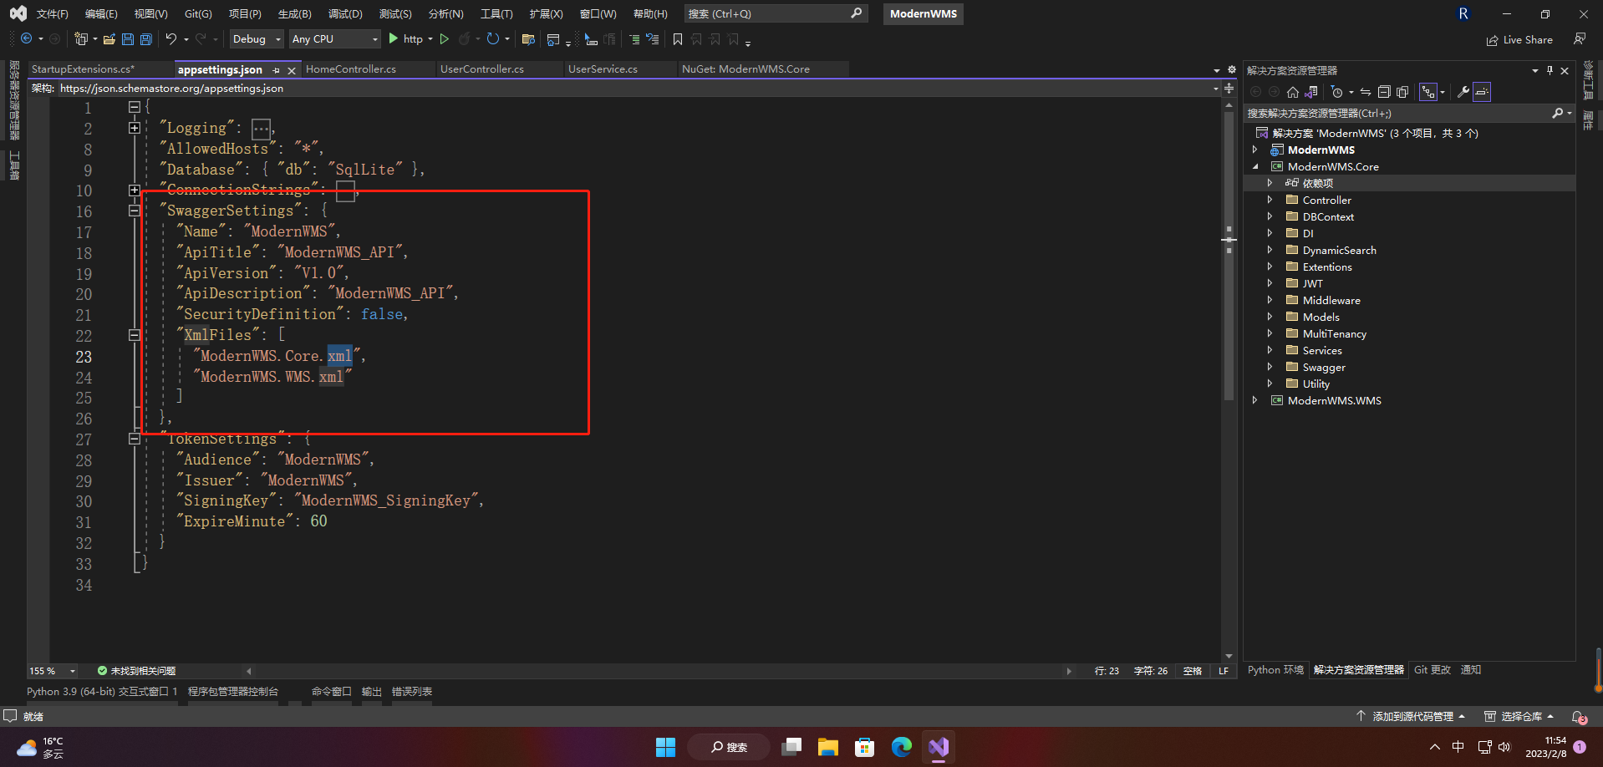Expand the collapsed Logging section at line 2

134,128
